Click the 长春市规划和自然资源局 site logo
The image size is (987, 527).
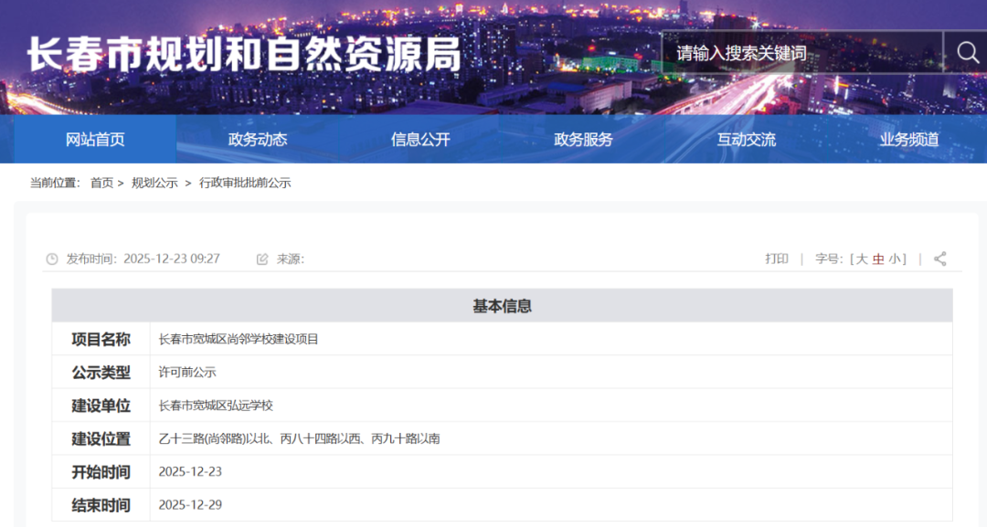pyautogui.click(x=247, y=53)
